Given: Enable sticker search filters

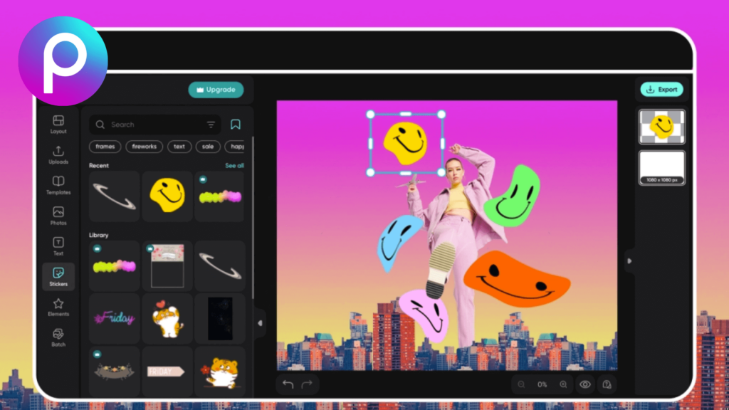Looking at the screenshot, I should (211, 124).
